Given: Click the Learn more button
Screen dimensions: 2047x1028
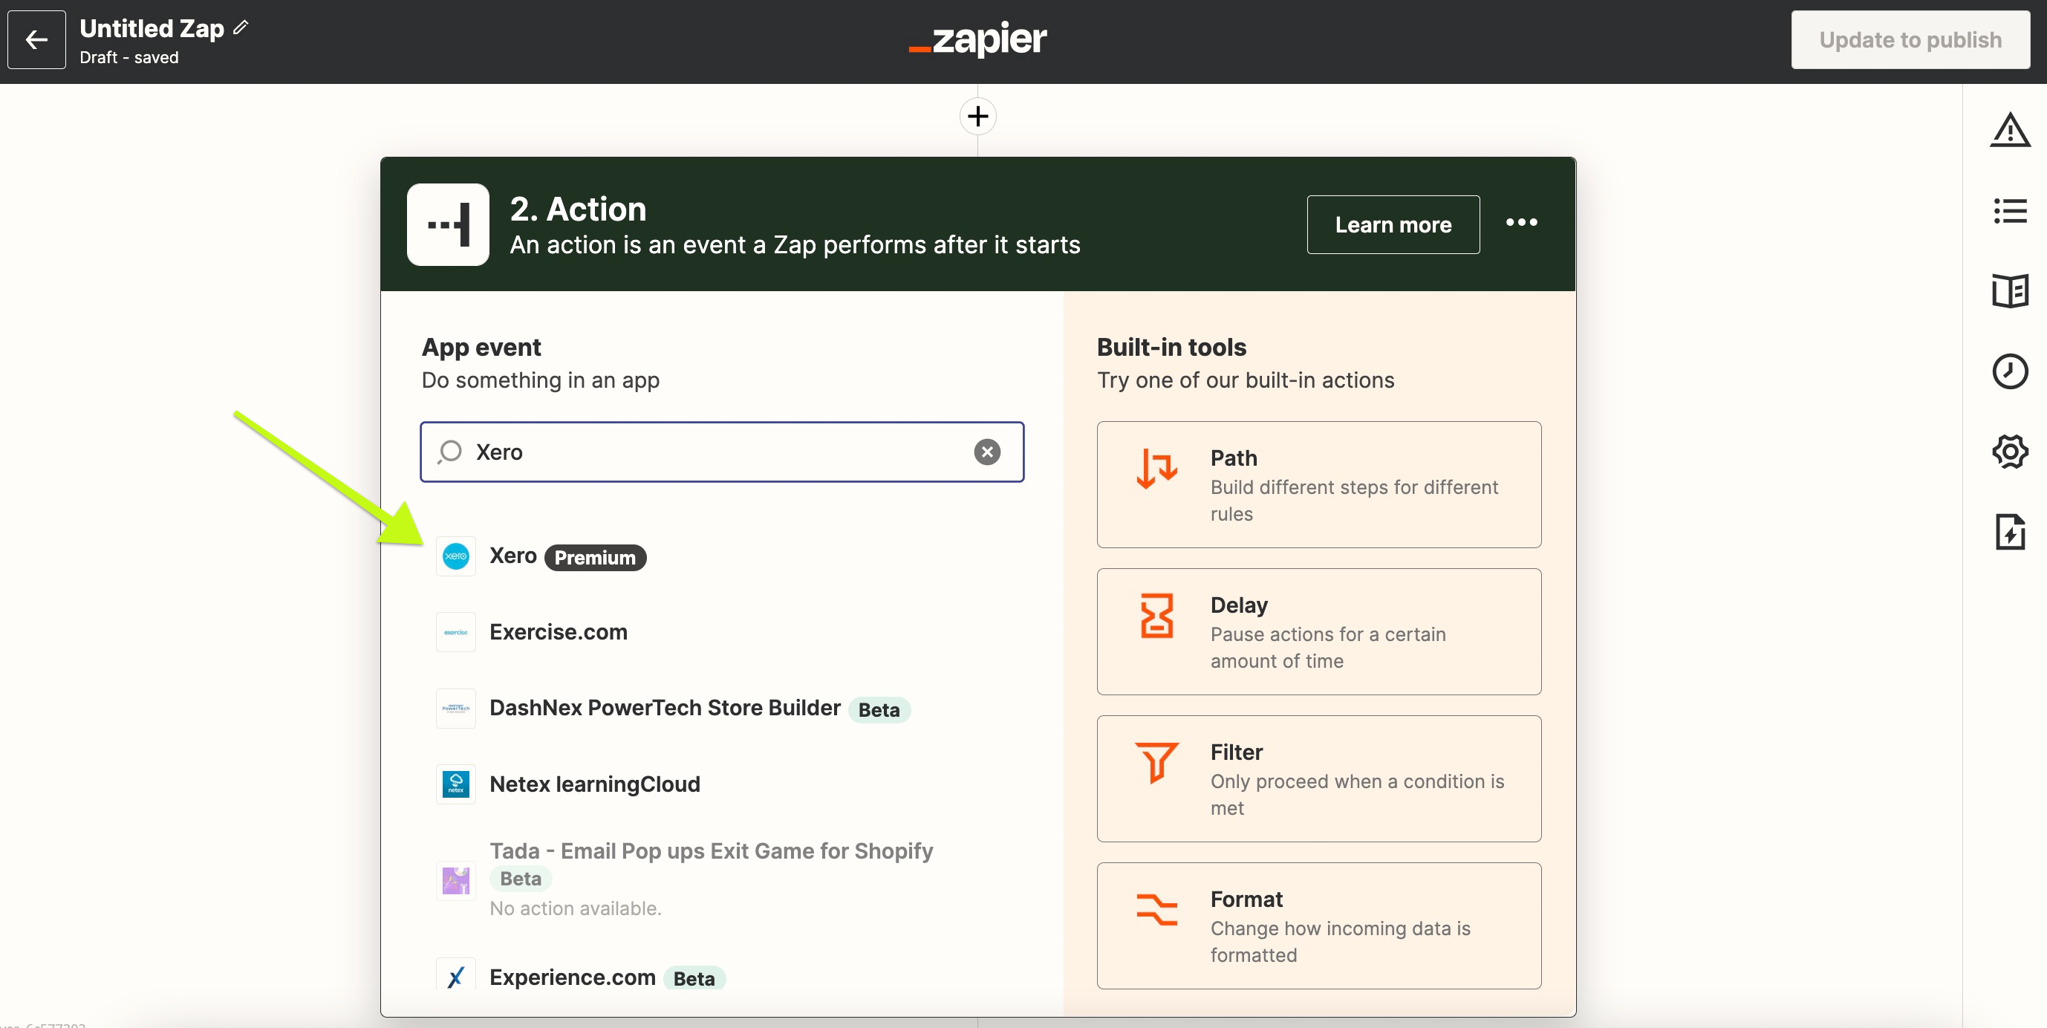Looking at the screenshot, I should (1393, 225).
